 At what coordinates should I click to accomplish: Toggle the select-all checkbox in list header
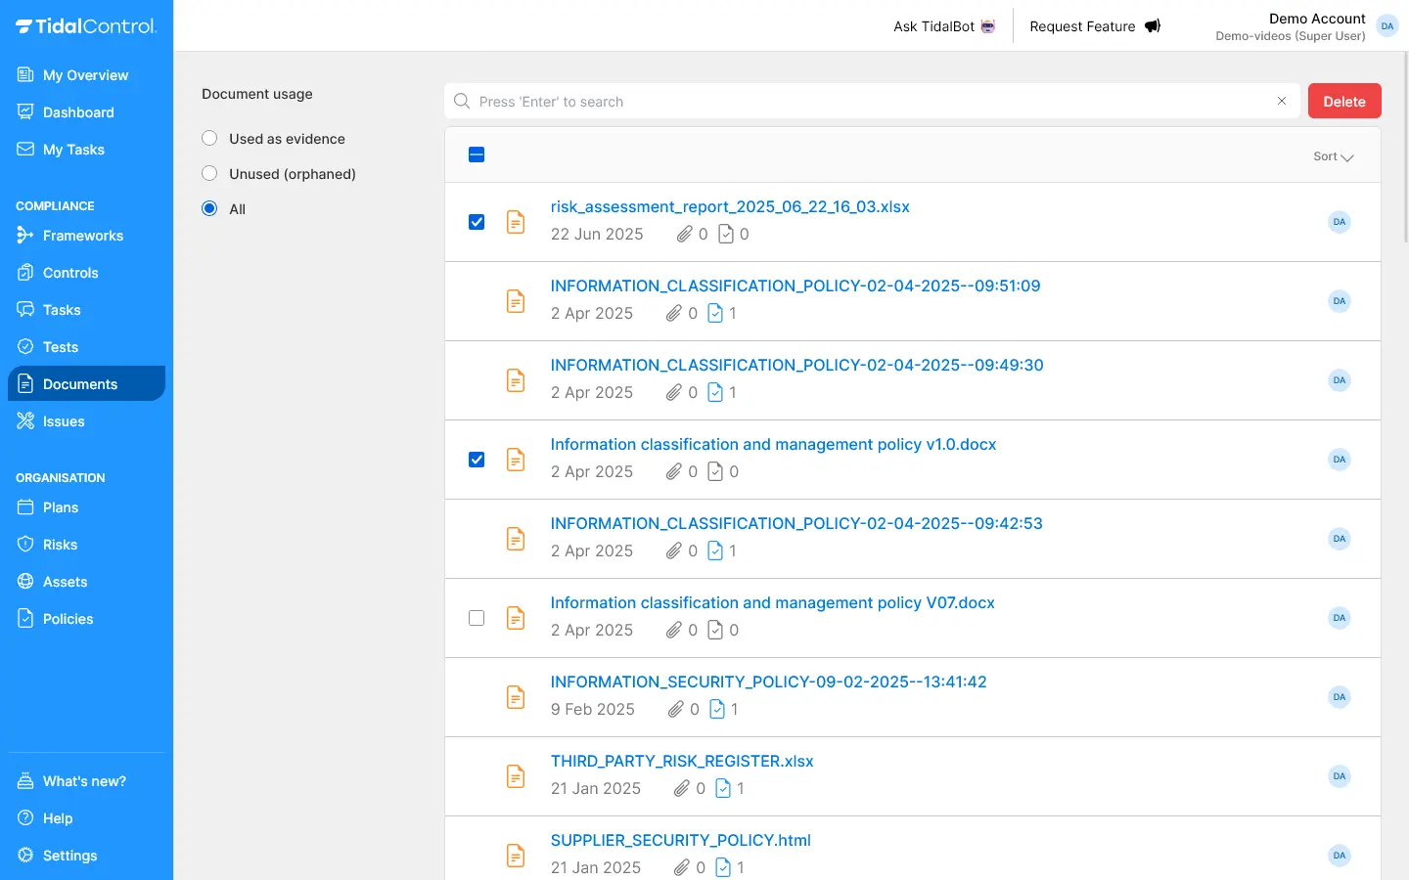click(477, 154)
